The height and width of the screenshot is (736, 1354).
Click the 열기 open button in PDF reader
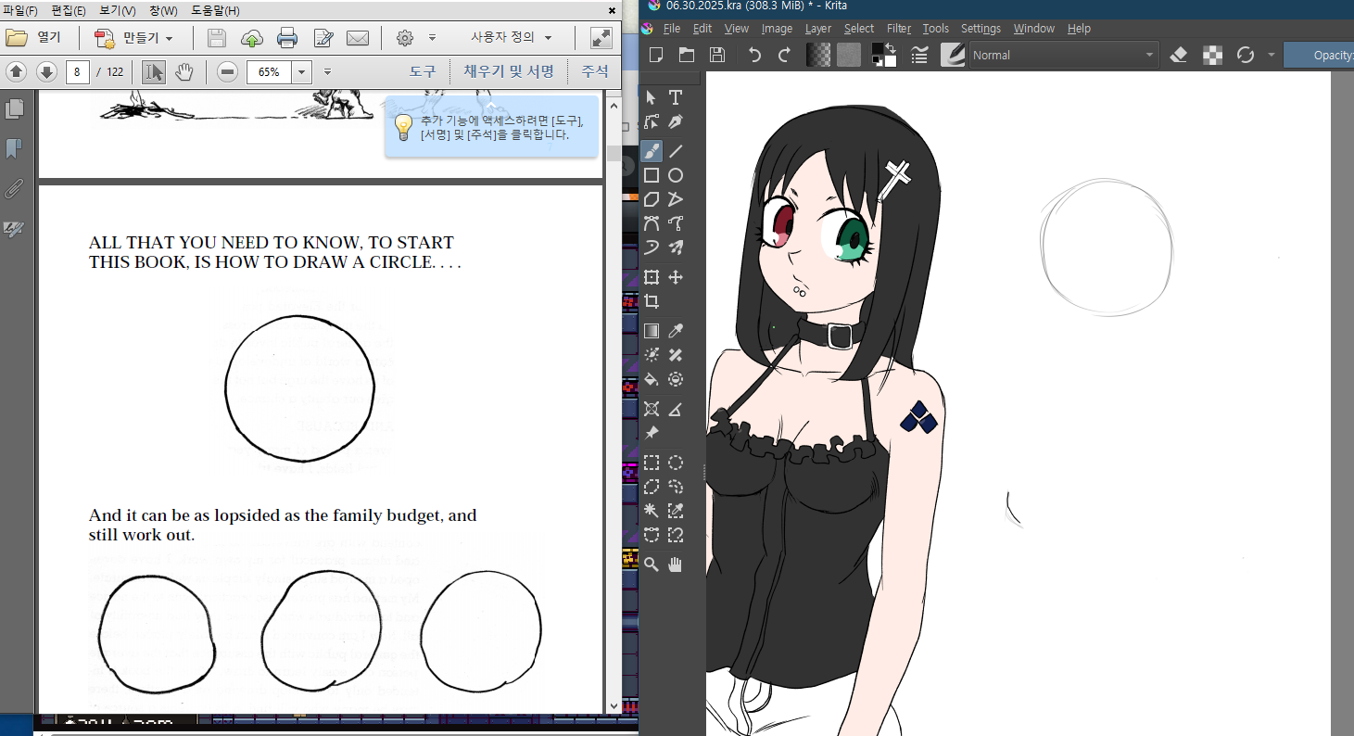[33, 38]
